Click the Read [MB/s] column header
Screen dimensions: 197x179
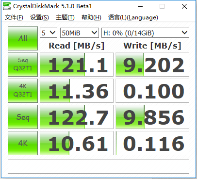coord(77,46)
